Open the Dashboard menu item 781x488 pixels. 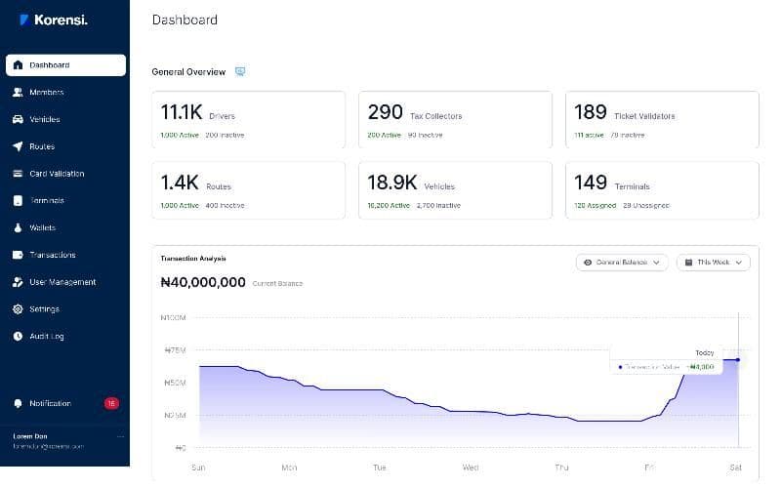(x=65, y=65)
